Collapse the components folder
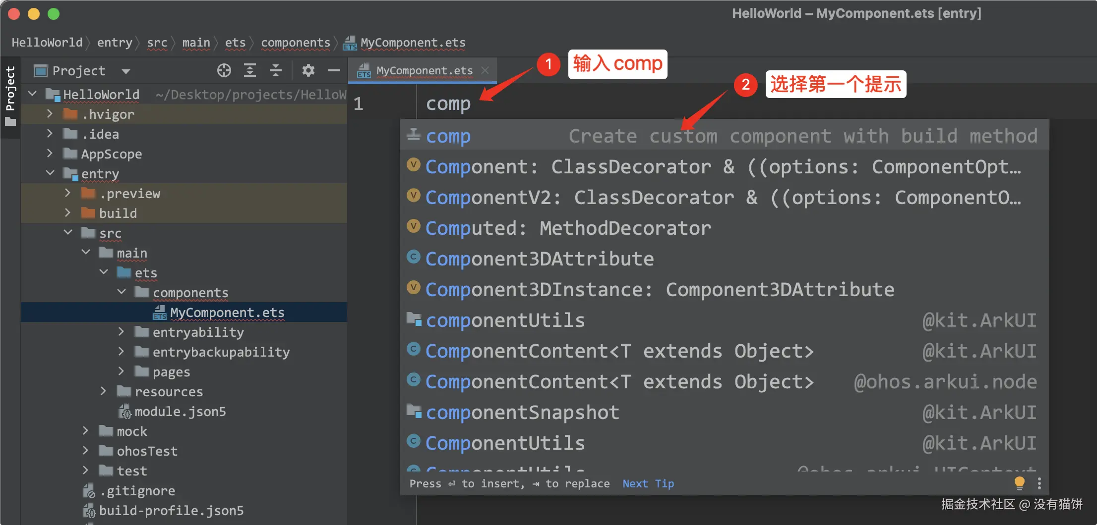 [122, 292]
